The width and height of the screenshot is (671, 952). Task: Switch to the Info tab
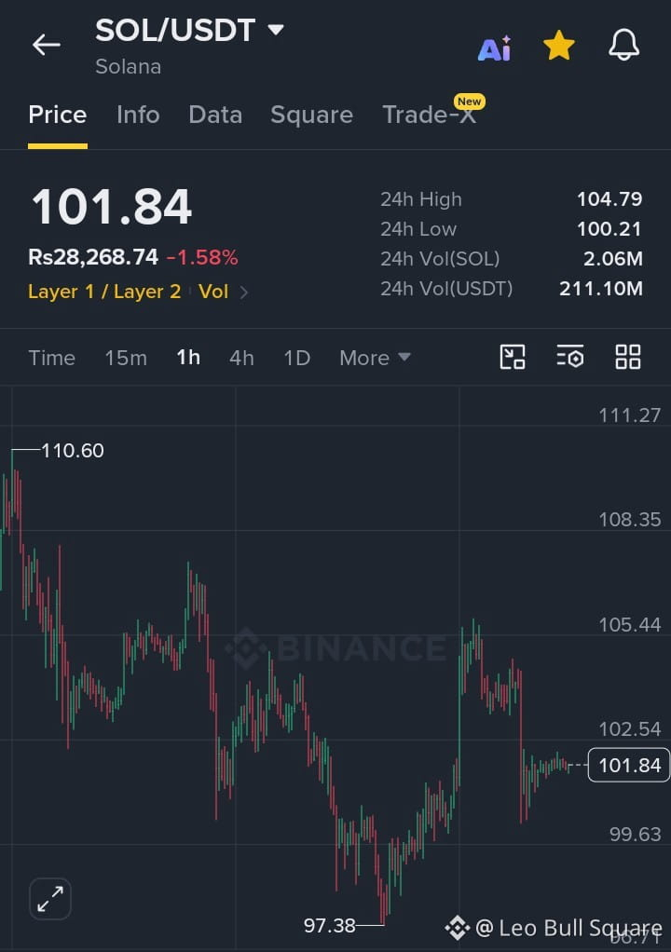[x=138, y=115]
